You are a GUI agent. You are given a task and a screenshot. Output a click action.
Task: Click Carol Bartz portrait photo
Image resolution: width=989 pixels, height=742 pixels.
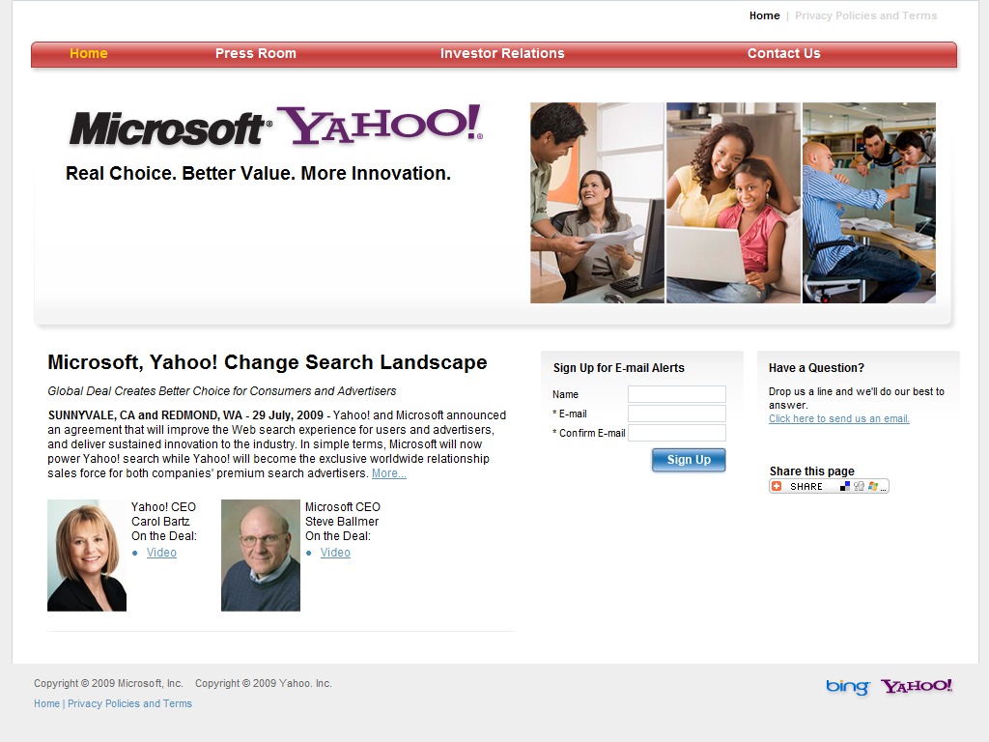click(x=87, y=556)
